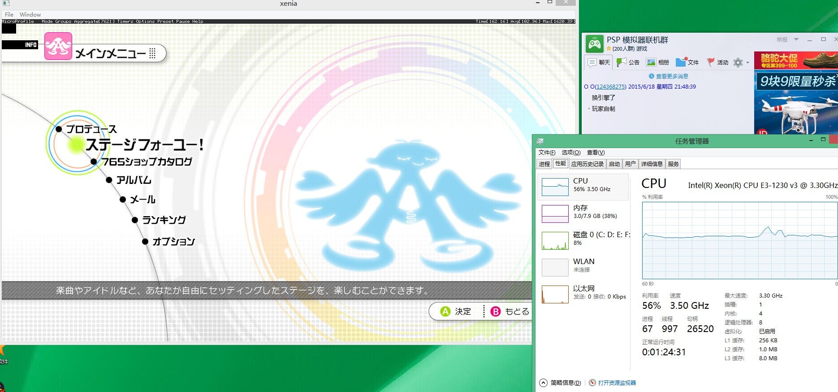The height and width of the screenshot is (392, 838).
Task: Open 查看(V) menu in Task Manager
Action: 596,153
